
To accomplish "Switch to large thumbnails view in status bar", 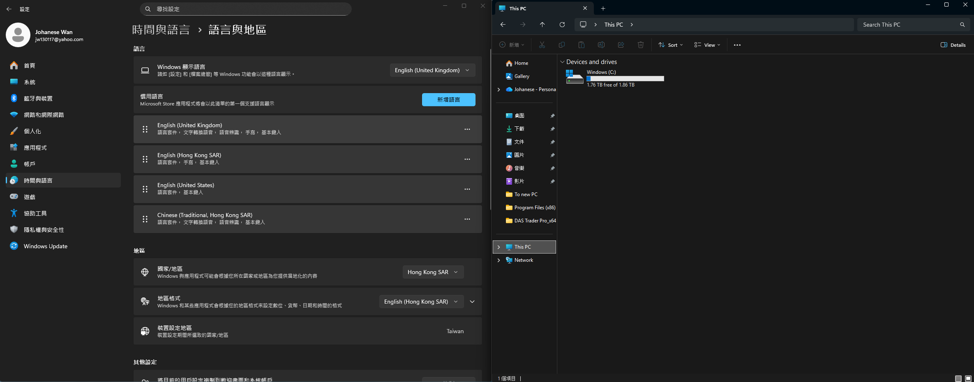I will (x=968, y=378).
